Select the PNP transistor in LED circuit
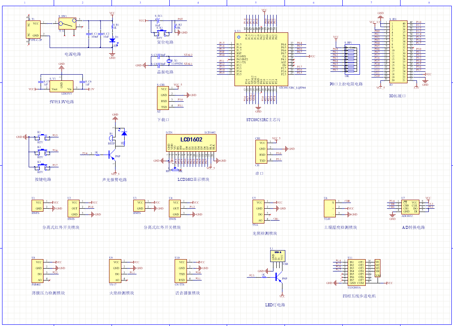 278,278
